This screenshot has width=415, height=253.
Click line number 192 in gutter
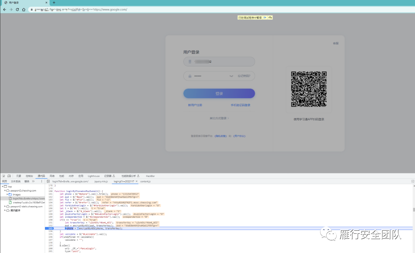point(50,225)
